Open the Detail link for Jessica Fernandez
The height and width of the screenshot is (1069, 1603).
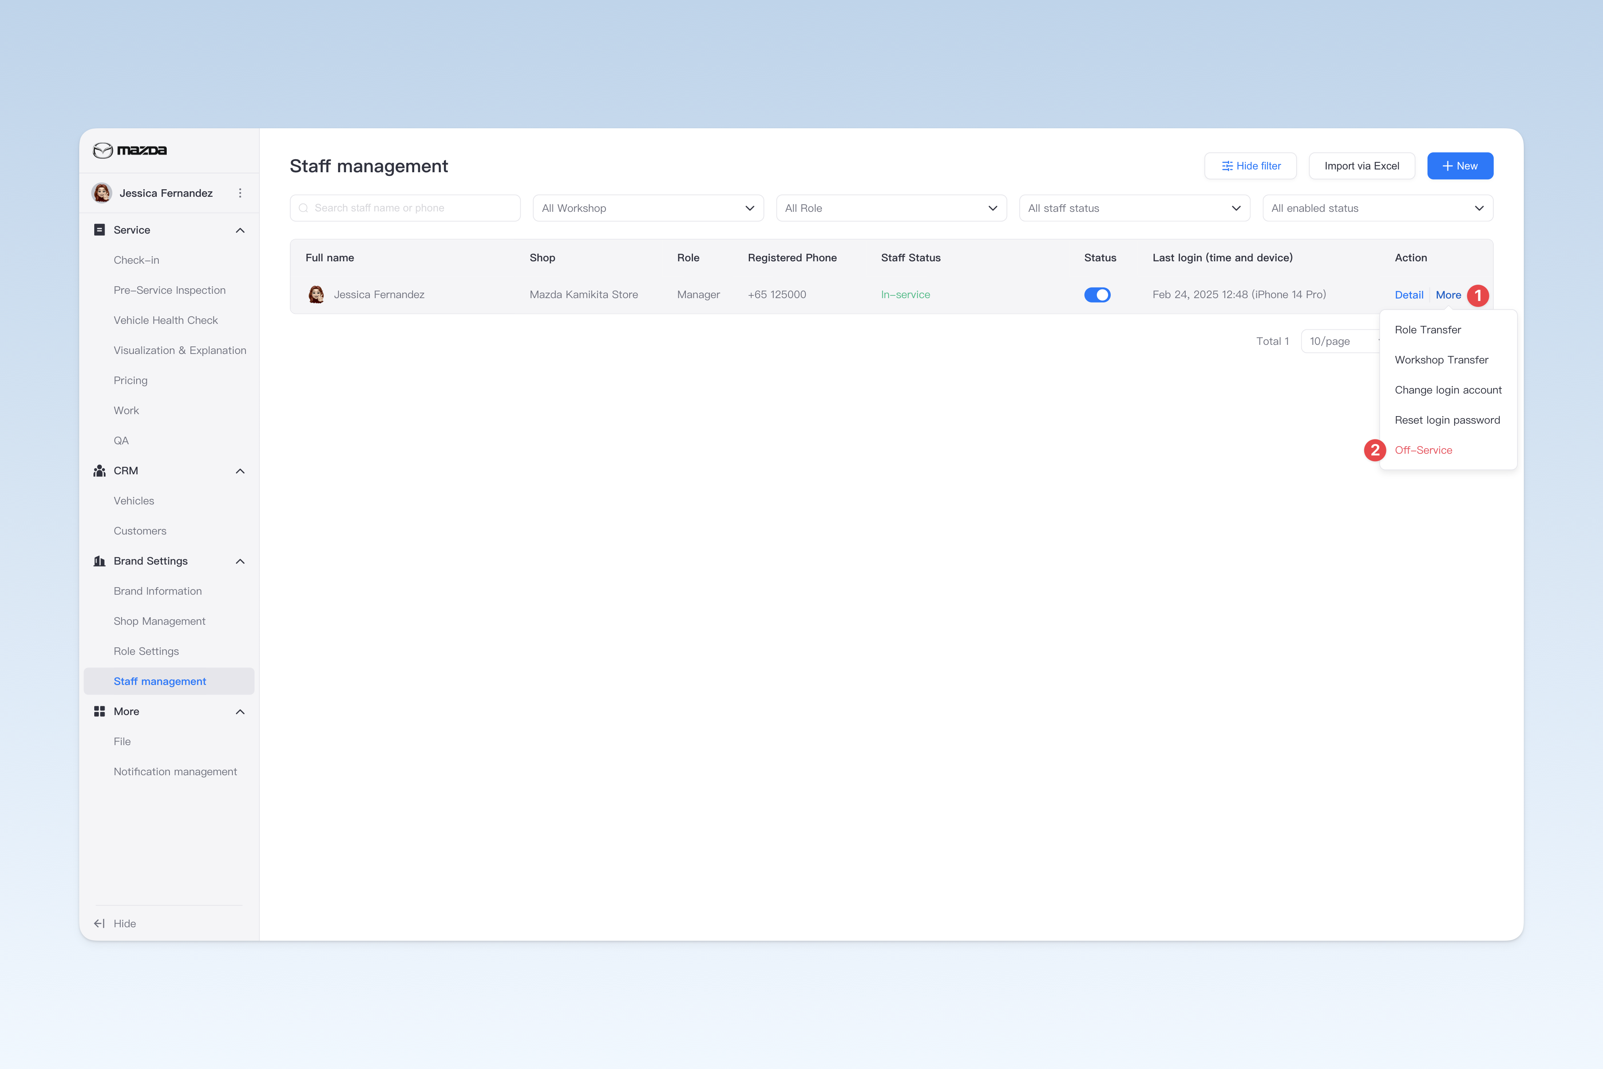click(1409, 295)
